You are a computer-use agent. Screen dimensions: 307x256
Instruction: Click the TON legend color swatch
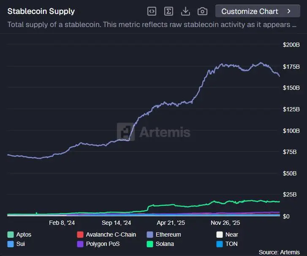[220, 244]
